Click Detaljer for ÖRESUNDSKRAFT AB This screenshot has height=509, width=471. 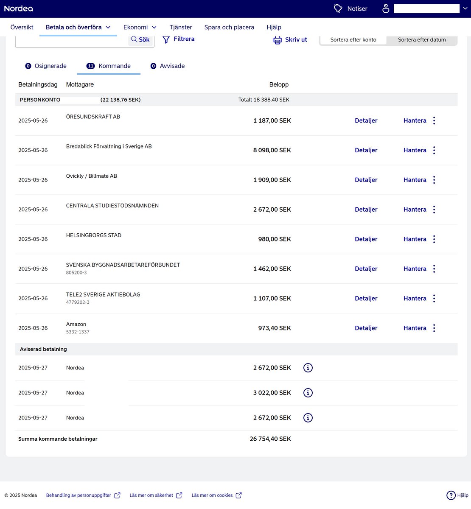pos(366,120)
